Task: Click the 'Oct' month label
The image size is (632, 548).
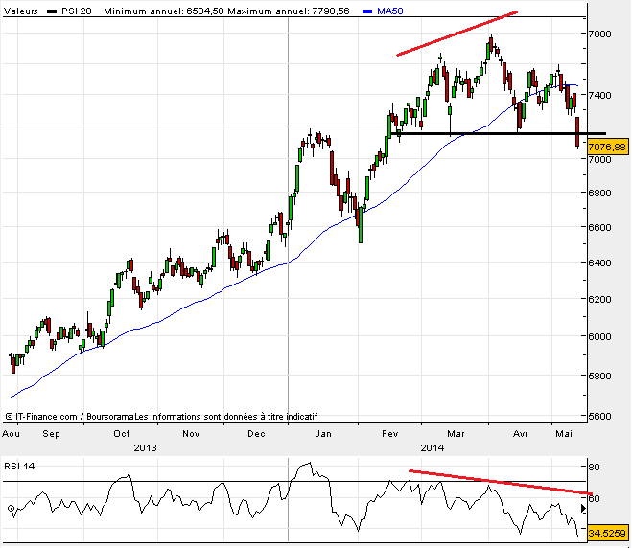Action: (122, 434)
